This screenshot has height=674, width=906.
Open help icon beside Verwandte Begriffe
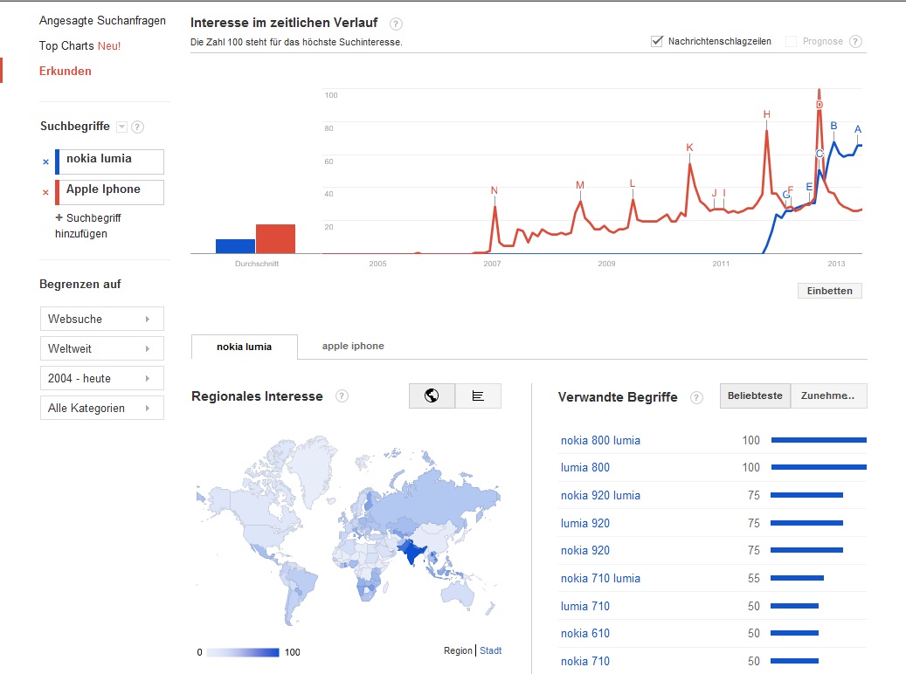[x=696, y=397]
